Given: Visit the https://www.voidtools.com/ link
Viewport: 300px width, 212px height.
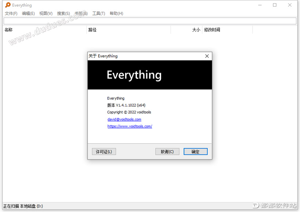Looking at the screenshot, I should (130, 126).
